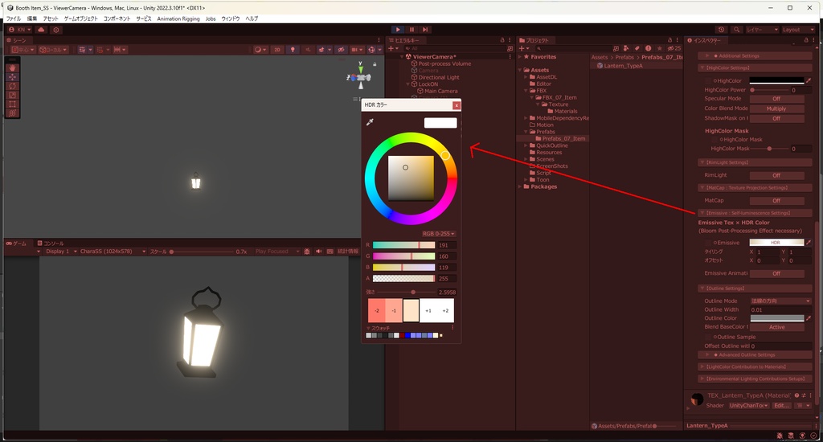Select the Rect transform tool

click(13, 104)
